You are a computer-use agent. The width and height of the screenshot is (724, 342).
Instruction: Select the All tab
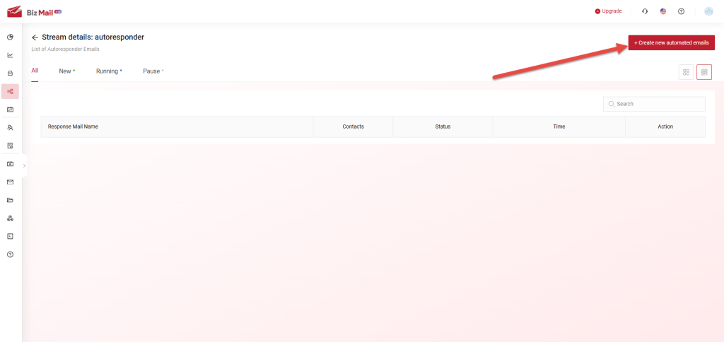coord(35,71)
